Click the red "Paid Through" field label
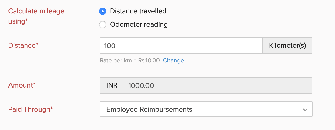 tap(29, 109)
